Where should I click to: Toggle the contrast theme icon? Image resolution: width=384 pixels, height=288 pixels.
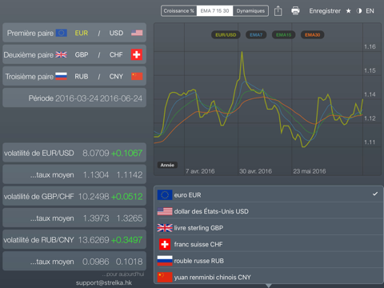(359, 11)
